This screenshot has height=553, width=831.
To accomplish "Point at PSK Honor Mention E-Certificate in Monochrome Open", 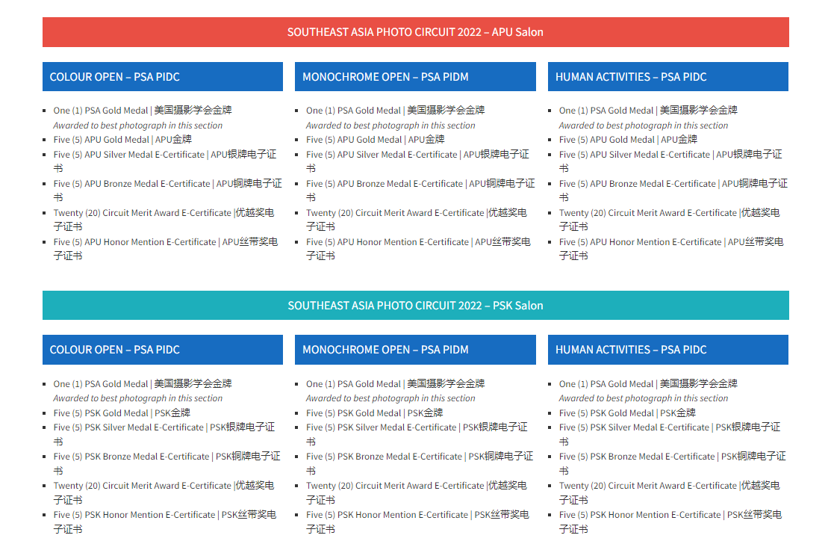I will (x=417, y=522).
